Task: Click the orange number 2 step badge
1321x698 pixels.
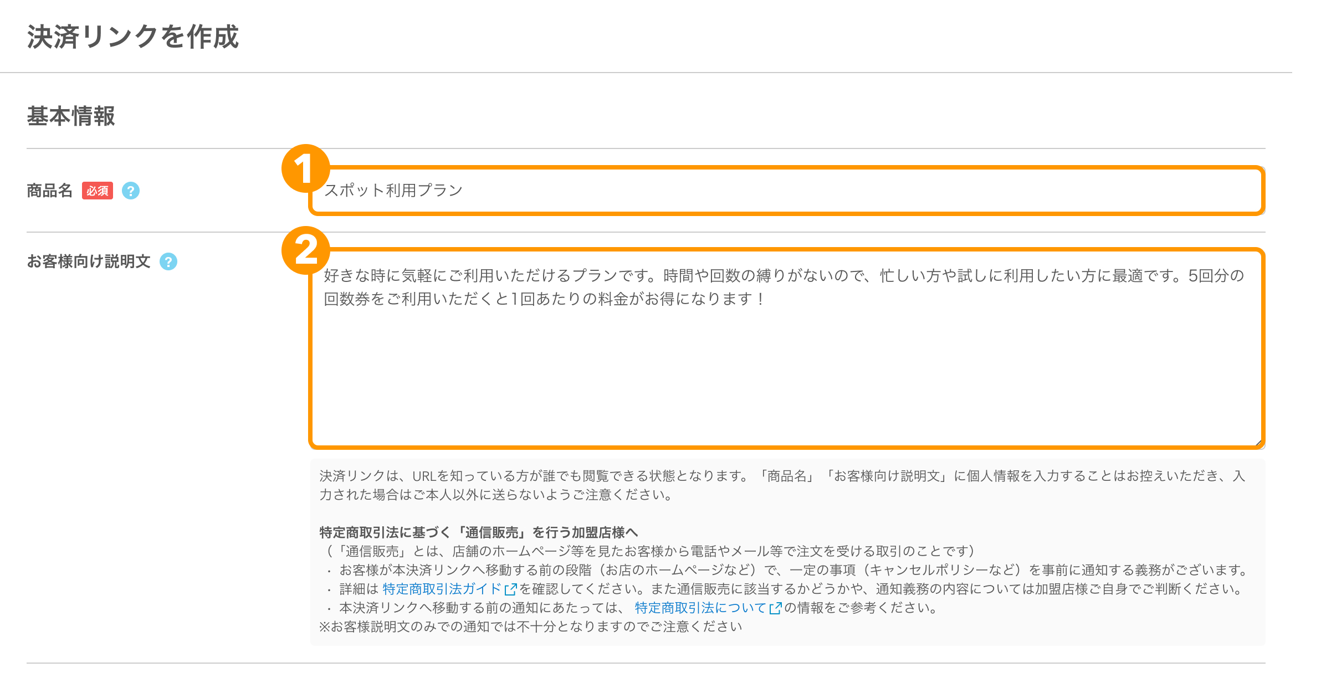Action: point(305,250)
